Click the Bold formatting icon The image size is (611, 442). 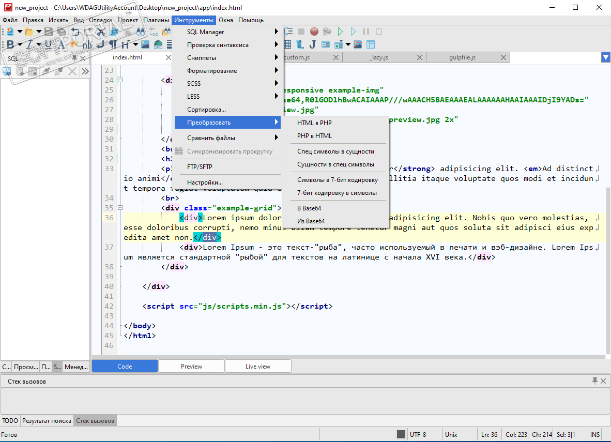pos(10,44)
